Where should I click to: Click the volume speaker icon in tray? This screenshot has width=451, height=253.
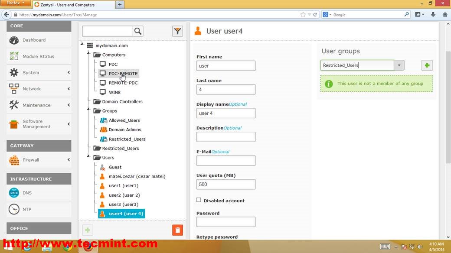point(420,247)
